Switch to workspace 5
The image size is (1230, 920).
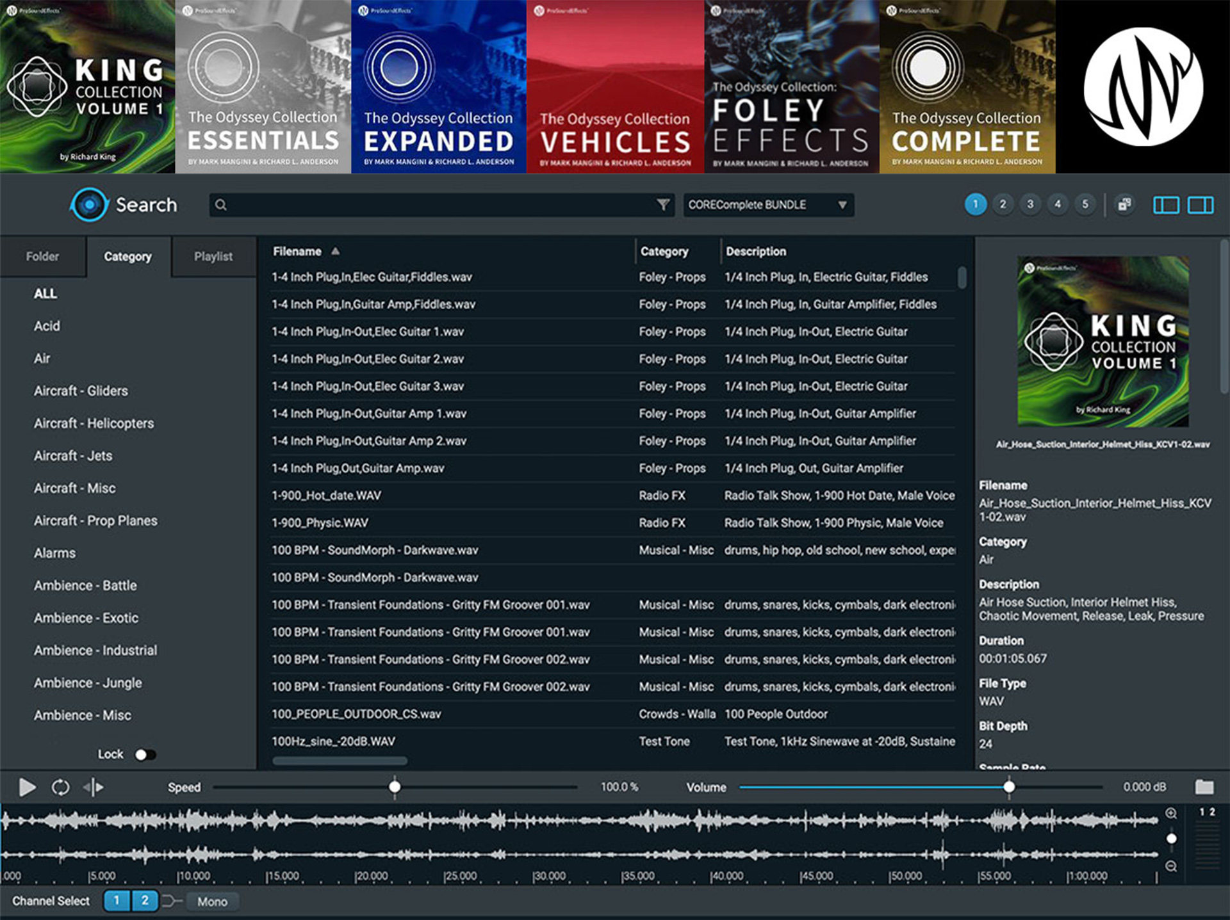coord(1085,204)
